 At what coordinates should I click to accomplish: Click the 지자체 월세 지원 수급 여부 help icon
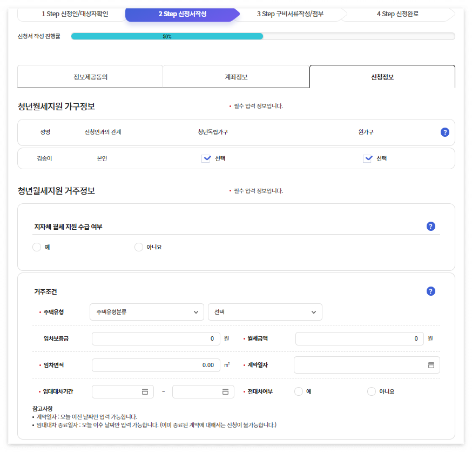(430, 227)
